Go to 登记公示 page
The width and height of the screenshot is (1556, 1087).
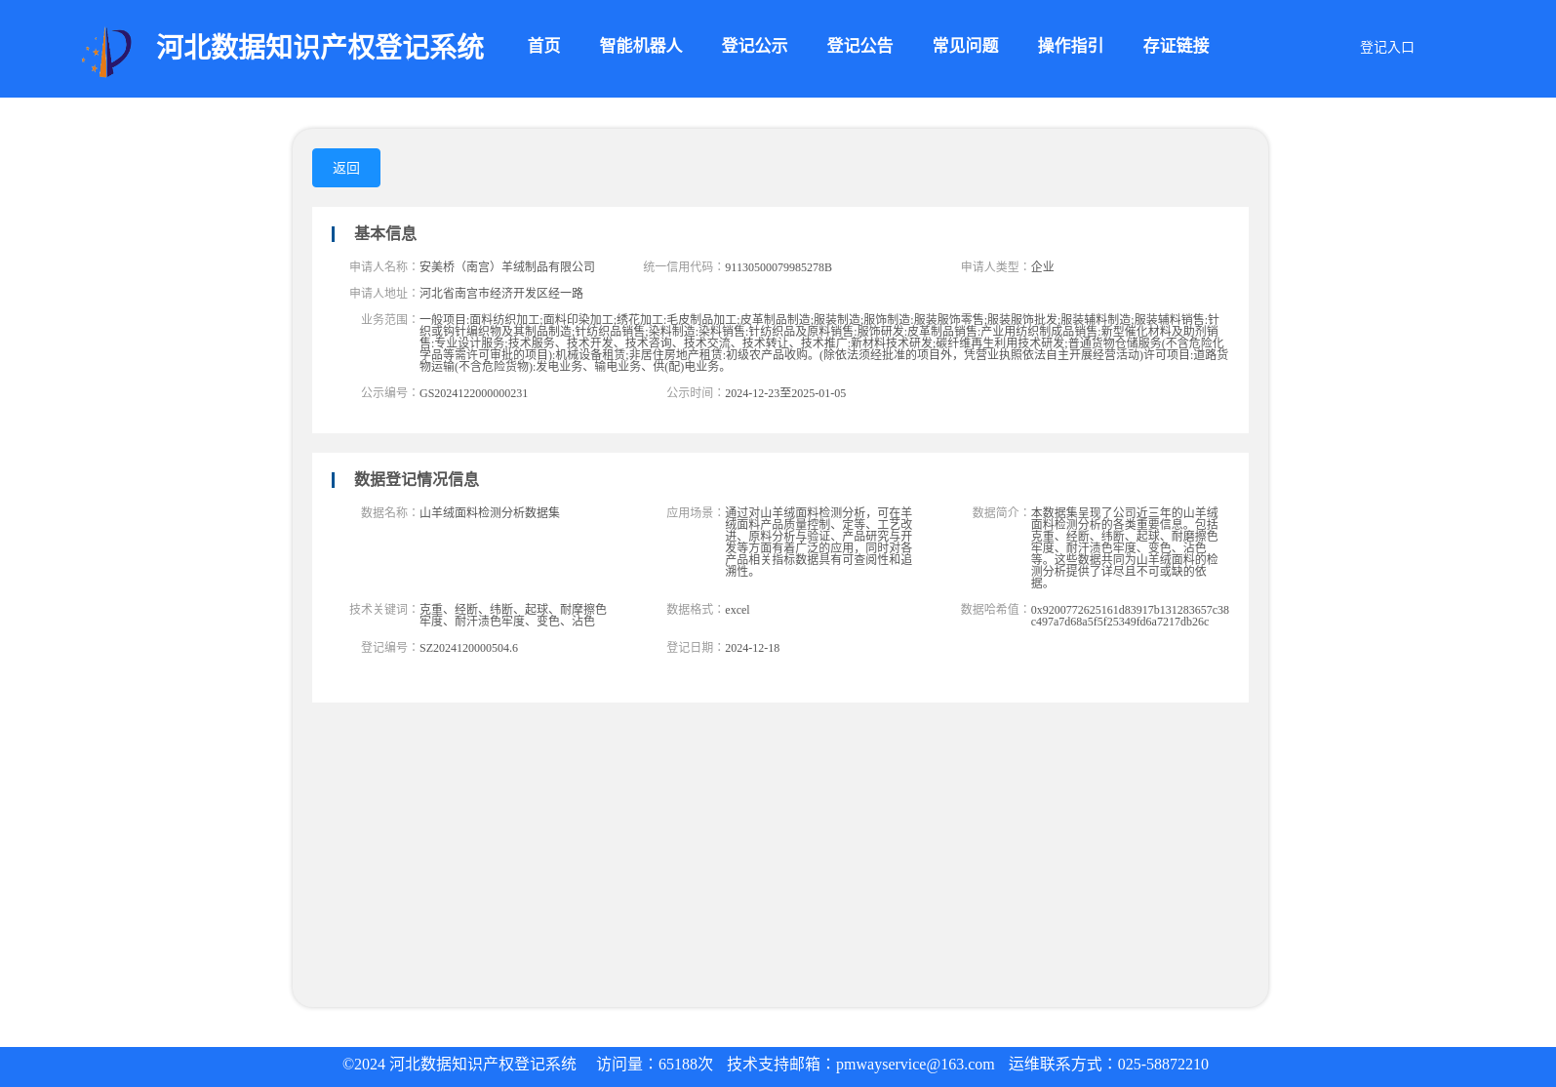[x=754, y=46]
